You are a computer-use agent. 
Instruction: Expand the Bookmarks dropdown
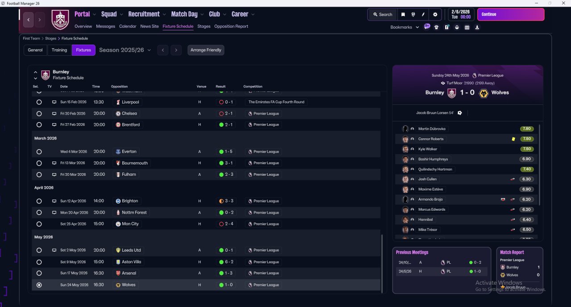click(405, 27)
